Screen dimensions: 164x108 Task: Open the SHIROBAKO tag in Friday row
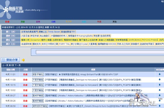pos(135,40)
